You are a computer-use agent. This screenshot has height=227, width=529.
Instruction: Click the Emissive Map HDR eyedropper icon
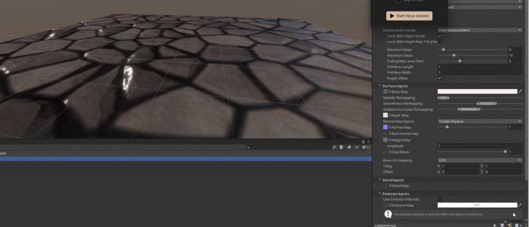click(x=520, y=205)
